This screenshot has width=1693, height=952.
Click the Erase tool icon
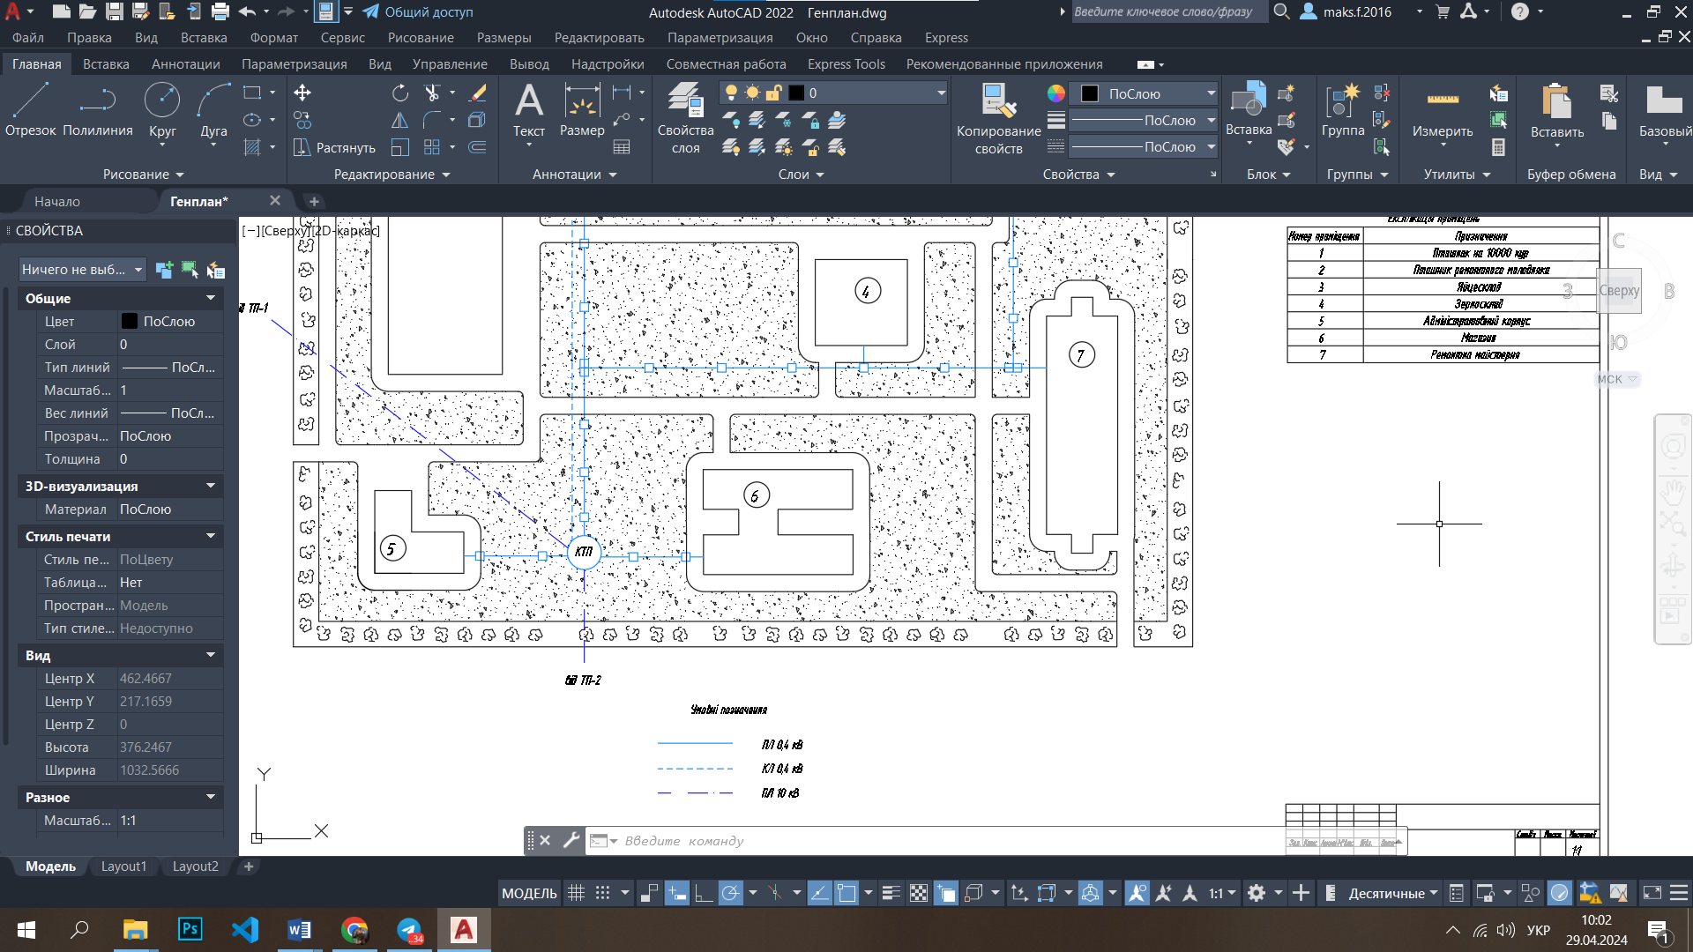pos(478,93)
